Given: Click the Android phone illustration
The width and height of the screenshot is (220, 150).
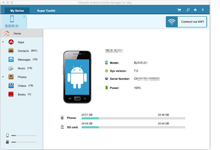Looking at the screenshot, I should click(x=77, y=77).
